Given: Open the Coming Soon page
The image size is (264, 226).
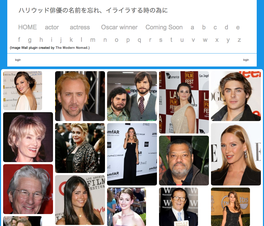Looking at the screenshot, I should (x=164, y=27).
